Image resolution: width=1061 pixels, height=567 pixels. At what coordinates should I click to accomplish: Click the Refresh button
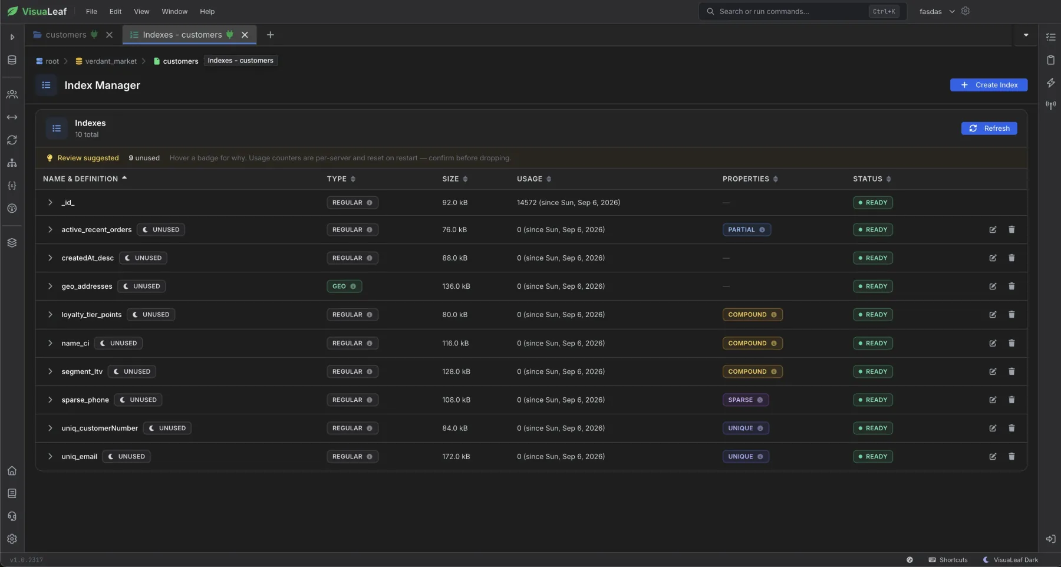(988, 128)
